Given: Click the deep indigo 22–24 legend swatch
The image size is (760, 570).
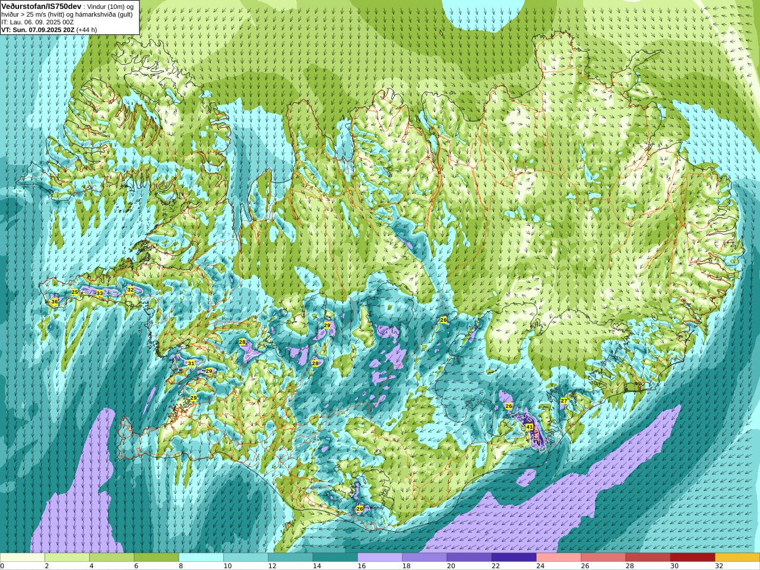Looking at the screenshot, I should (x=514, y=558).
